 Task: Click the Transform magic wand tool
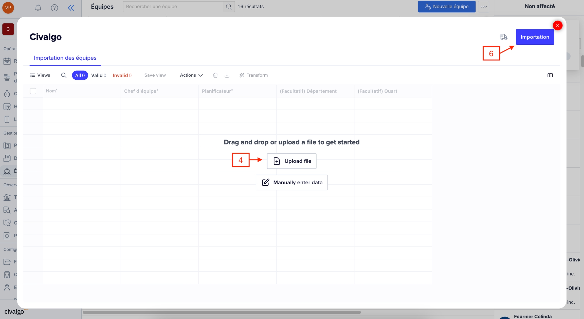(253, 75)
